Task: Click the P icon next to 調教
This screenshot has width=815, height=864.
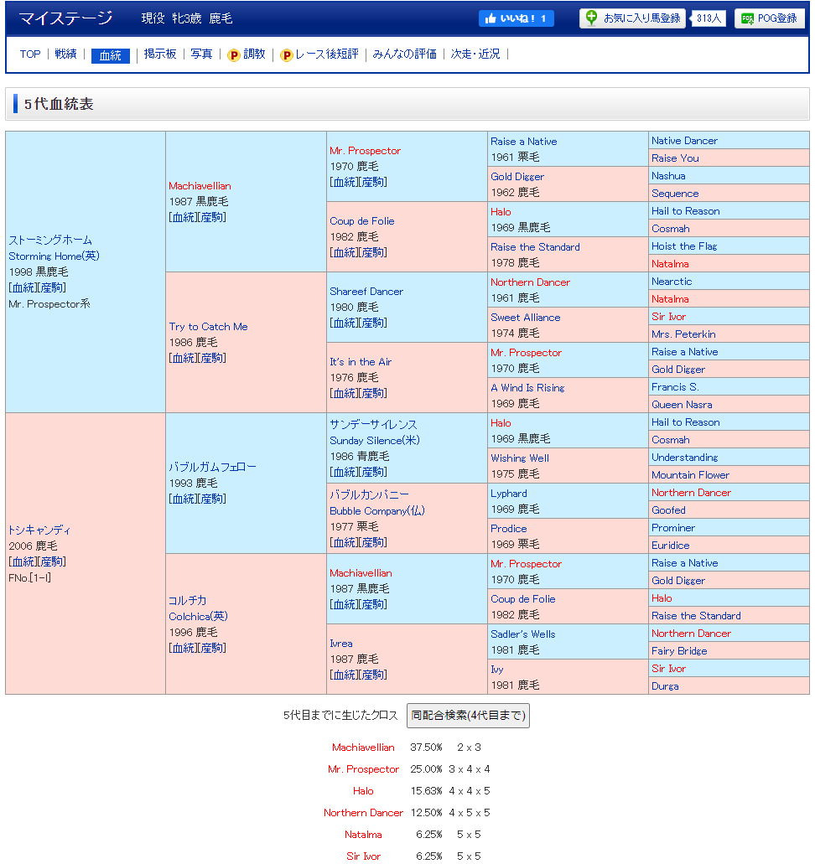Action: click(234, 55)
